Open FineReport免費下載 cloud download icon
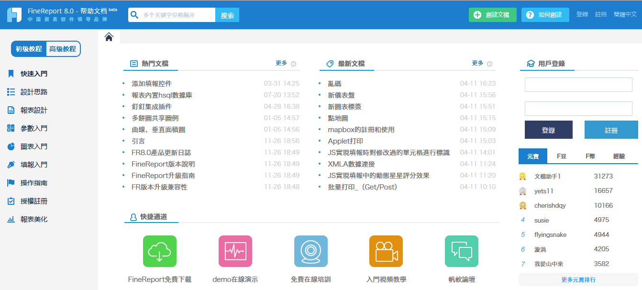Image resolution: width=642 pixels, height=290 pixels. (160, 251)
